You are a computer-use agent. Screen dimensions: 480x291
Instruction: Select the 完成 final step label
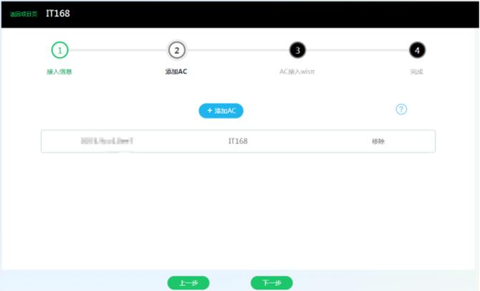[416, 72]
